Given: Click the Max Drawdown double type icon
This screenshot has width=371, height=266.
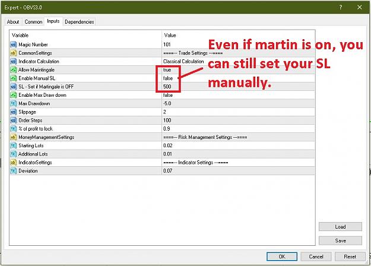Looking at the screenshot, I should [14, 103].
